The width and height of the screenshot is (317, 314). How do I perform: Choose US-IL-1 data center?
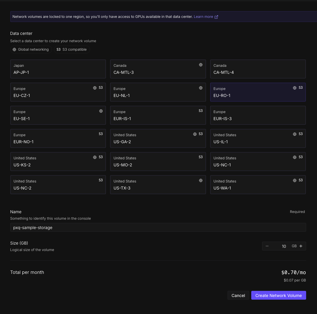click(258, 139)
